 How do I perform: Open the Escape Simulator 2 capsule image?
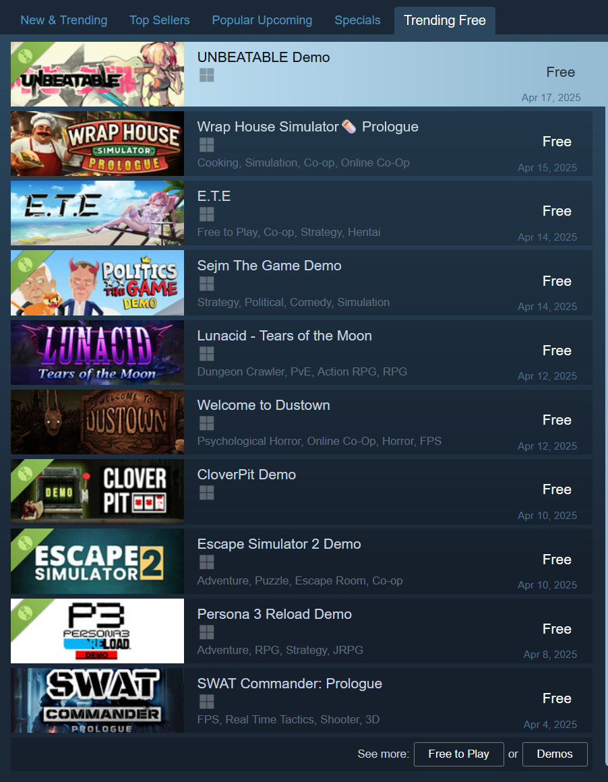click(97, 561)
